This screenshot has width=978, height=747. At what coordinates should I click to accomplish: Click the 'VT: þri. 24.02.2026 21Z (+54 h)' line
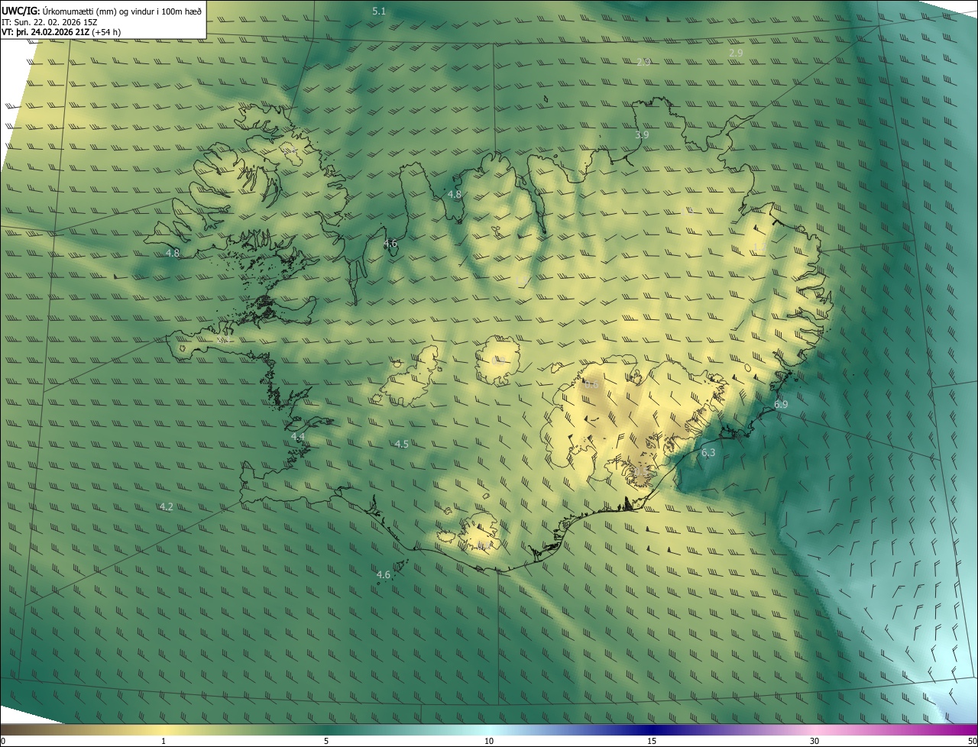pos(61,31)
